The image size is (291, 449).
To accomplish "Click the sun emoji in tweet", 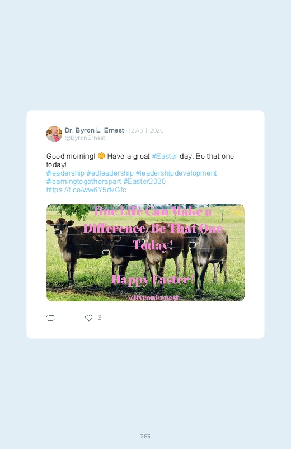I will coord(101,156).
